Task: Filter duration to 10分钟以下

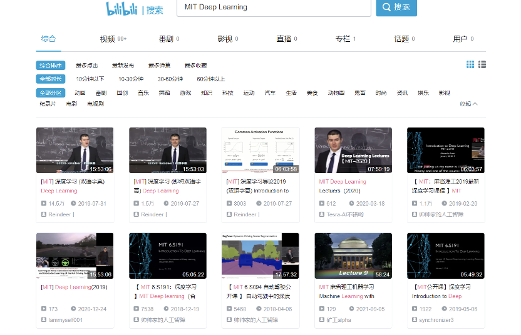Action: coord(90,79)
